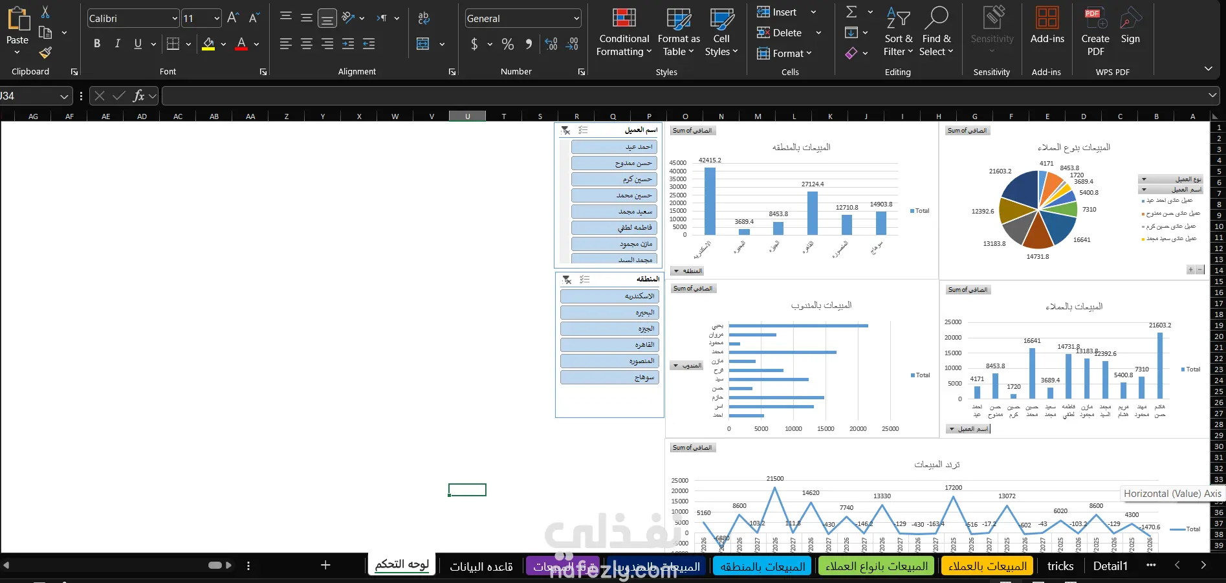The width and height of the screenshot is (1226, 583).
Task: Toggle Italic formatting
Action: pos(117,43)
